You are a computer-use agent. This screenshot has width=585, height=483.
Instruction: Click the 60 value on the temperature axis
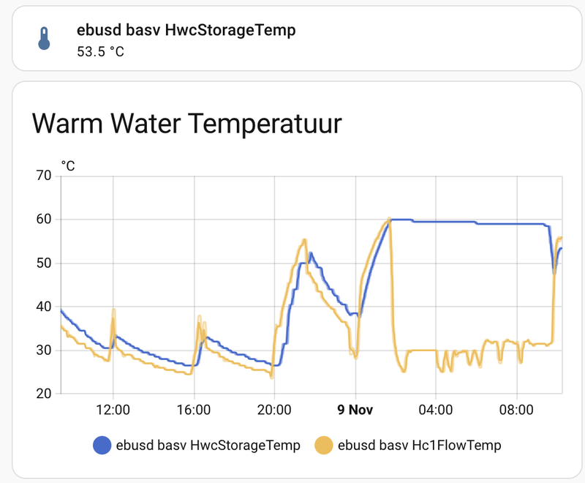(43, 220)
